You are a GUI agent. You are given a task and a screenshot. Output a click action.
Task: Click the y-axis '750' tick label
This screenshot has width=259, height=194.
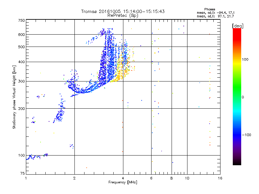(x=21, y=20)
